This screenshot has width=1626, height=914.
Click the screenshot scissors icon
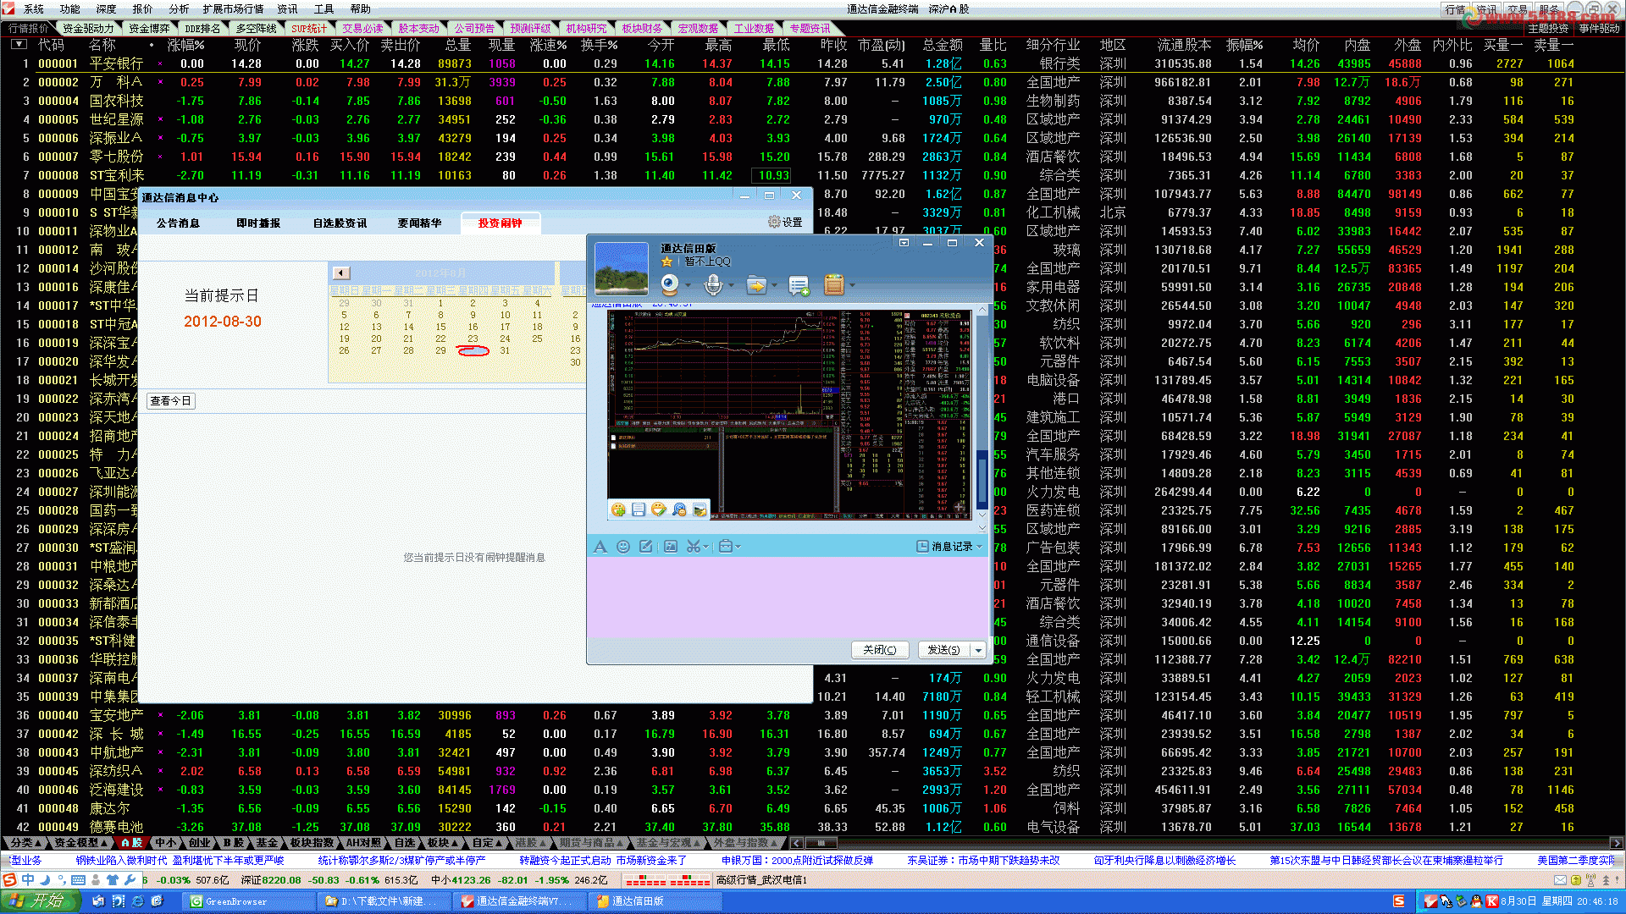693,547
